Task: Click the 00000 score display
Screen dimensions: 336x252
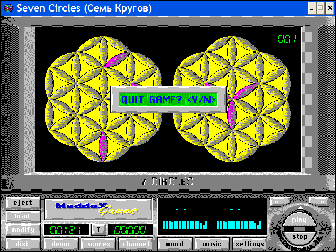Action: [130, 230]
